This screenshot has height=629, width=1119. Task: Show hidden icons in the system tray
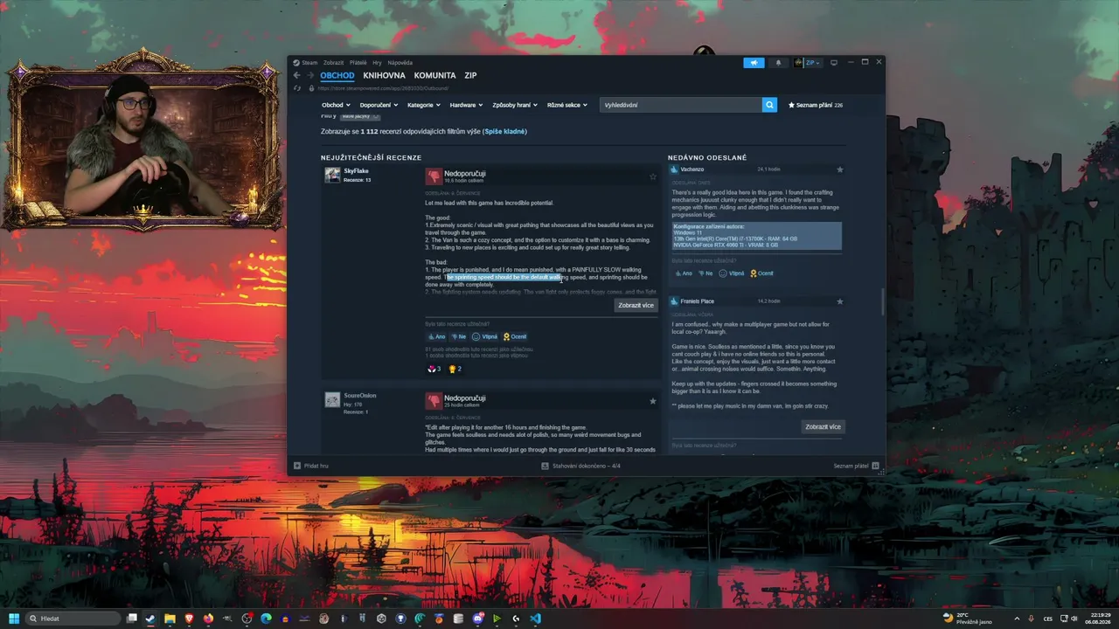(1016, 619)
